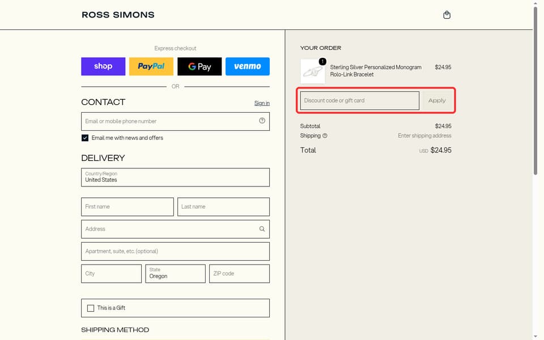The height and width of the screenshot is (340, 544).
Task: Click the City field
Action: point(112,274)
